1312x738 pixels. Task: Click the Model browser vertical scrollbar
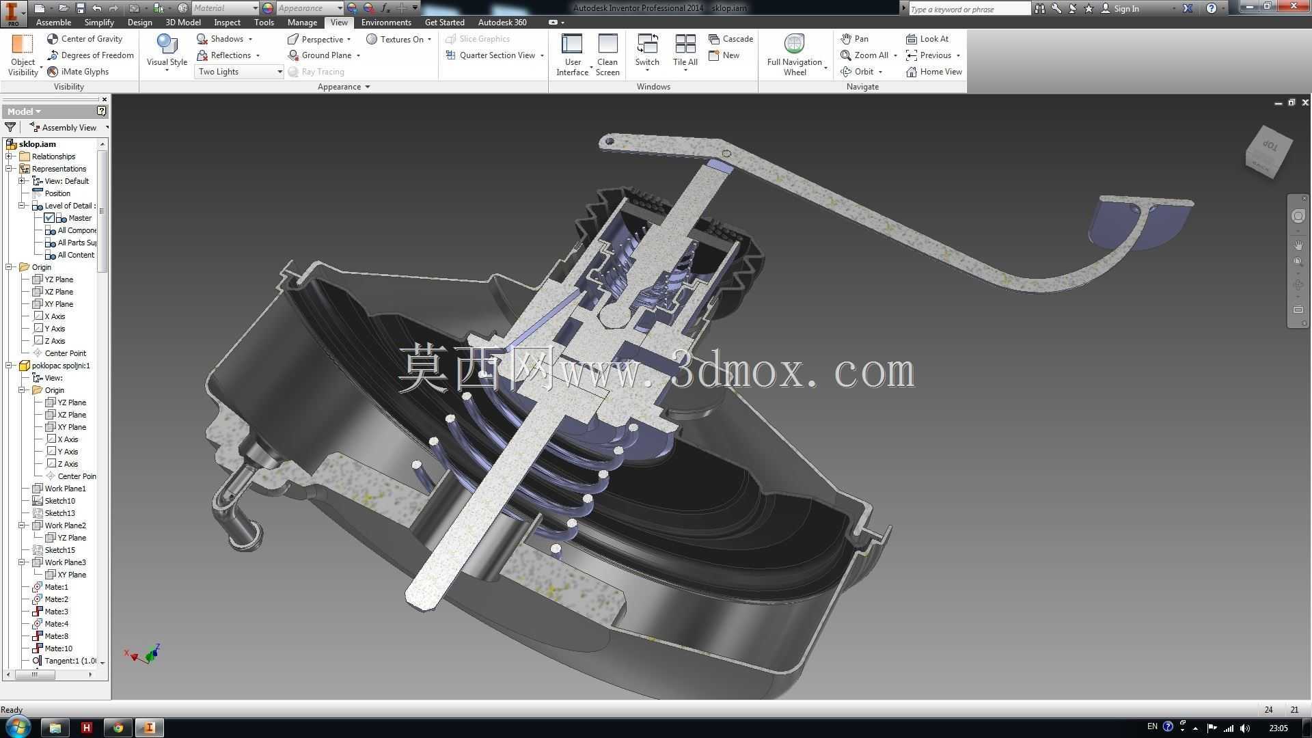tap(102, 212)
